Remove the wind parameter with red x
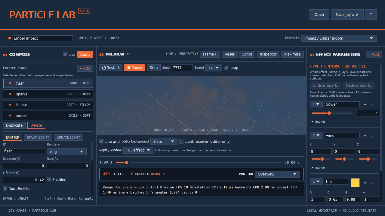Screen dimensions: 385x216 pyautogui.click(x=372, y=136)
